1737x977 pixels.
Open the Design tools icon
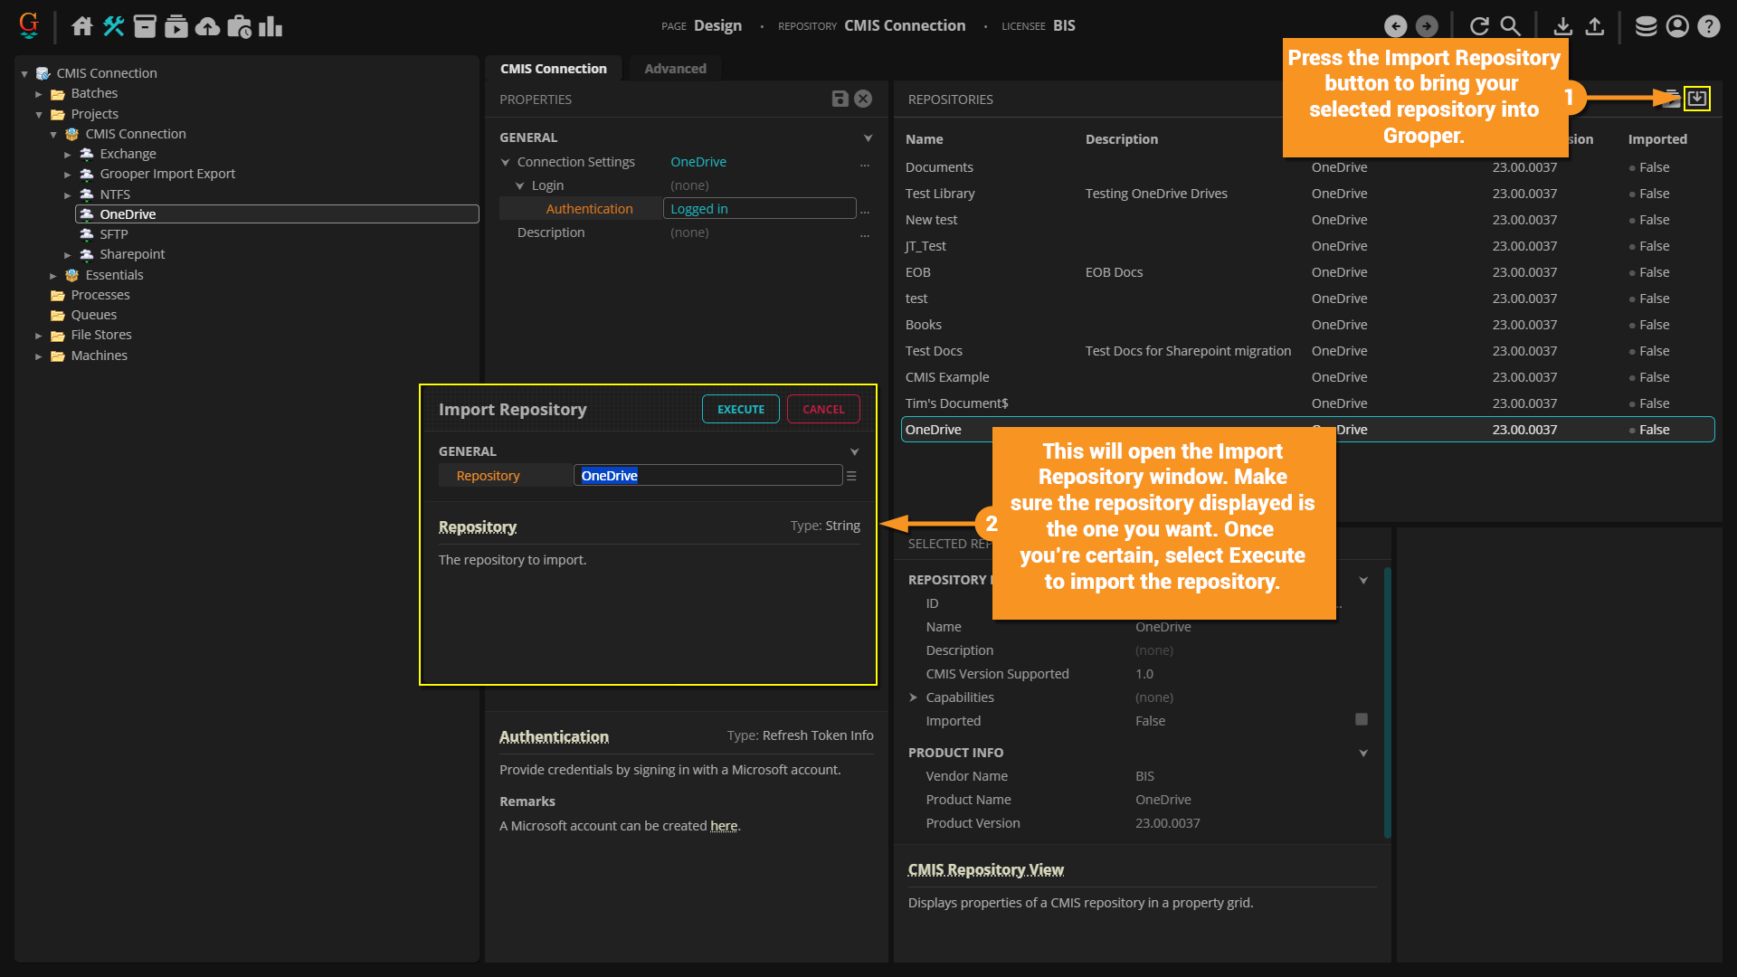113,26
